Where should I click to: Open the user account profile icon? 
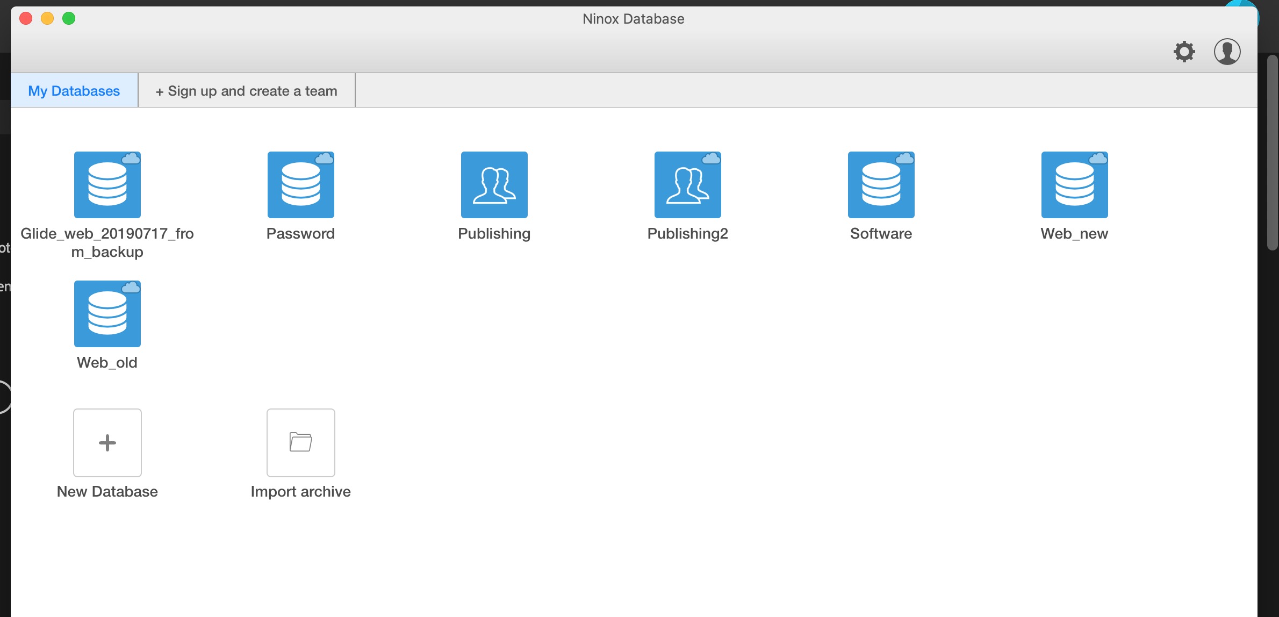click(1227, 52)
